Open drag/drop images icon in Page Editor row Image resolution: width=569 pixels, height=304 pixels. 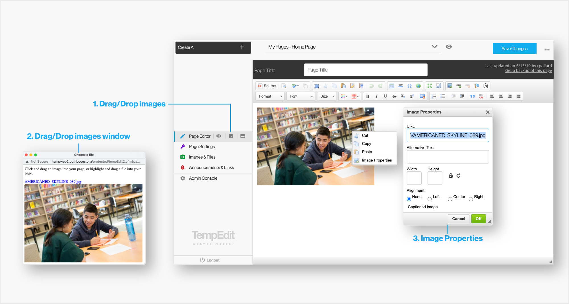click(231, 136)
